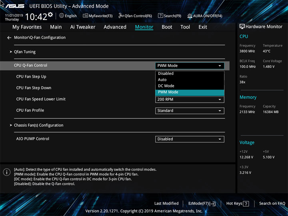The image size is (288, 216).
Task: Click the EzMode exit arrow icon
Action: point(213,204)
